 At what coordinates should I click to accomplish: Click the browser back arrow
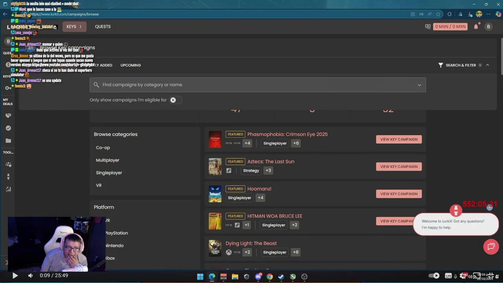tap(5, 14)
